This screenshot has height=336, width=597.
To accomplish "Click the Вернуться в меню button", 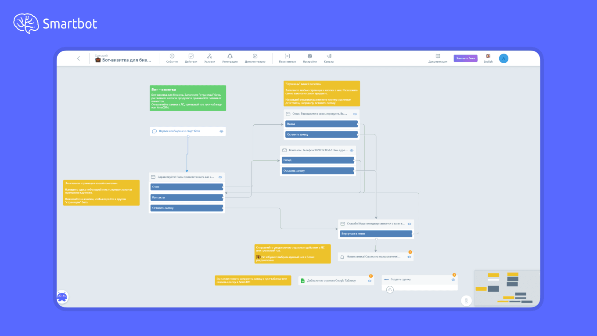I will pyautogui.click(x=376, y=234).
